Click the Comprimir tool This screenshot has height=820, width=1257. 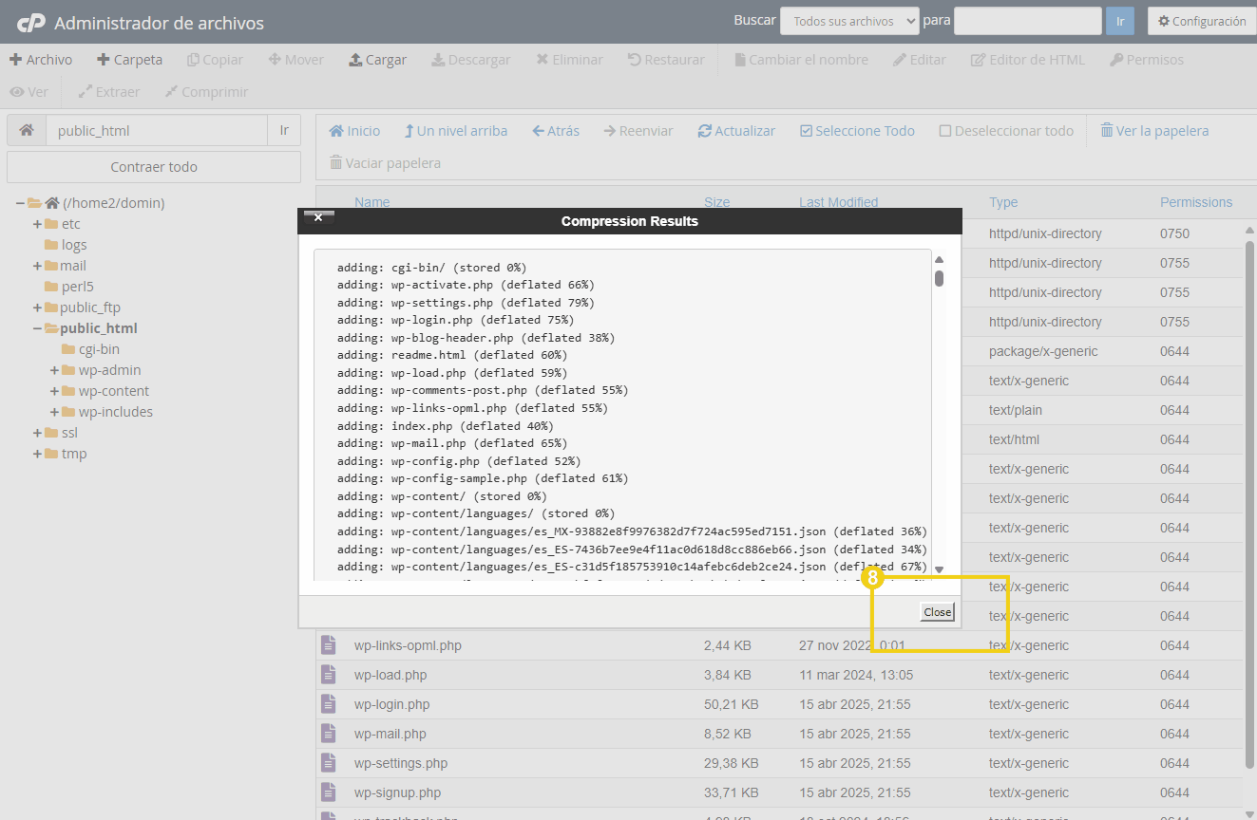pos(205,92)
